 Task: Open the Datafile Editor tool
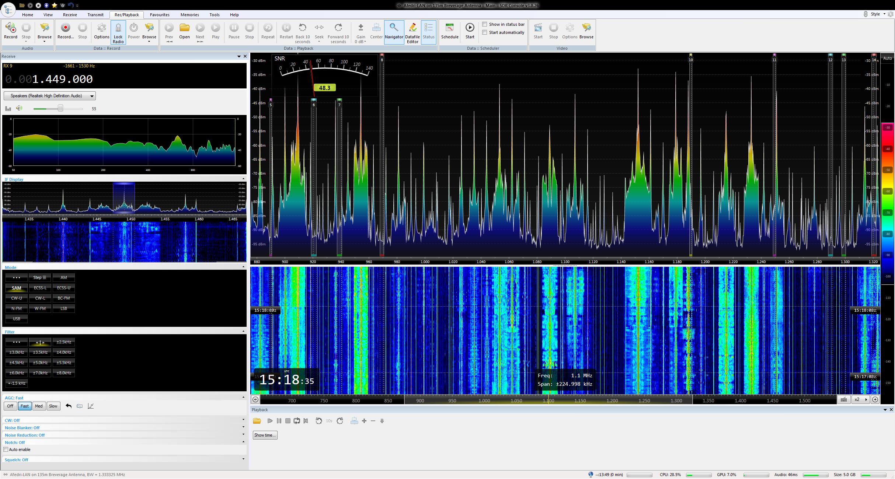pyautogui.click(x=412, y=28)
